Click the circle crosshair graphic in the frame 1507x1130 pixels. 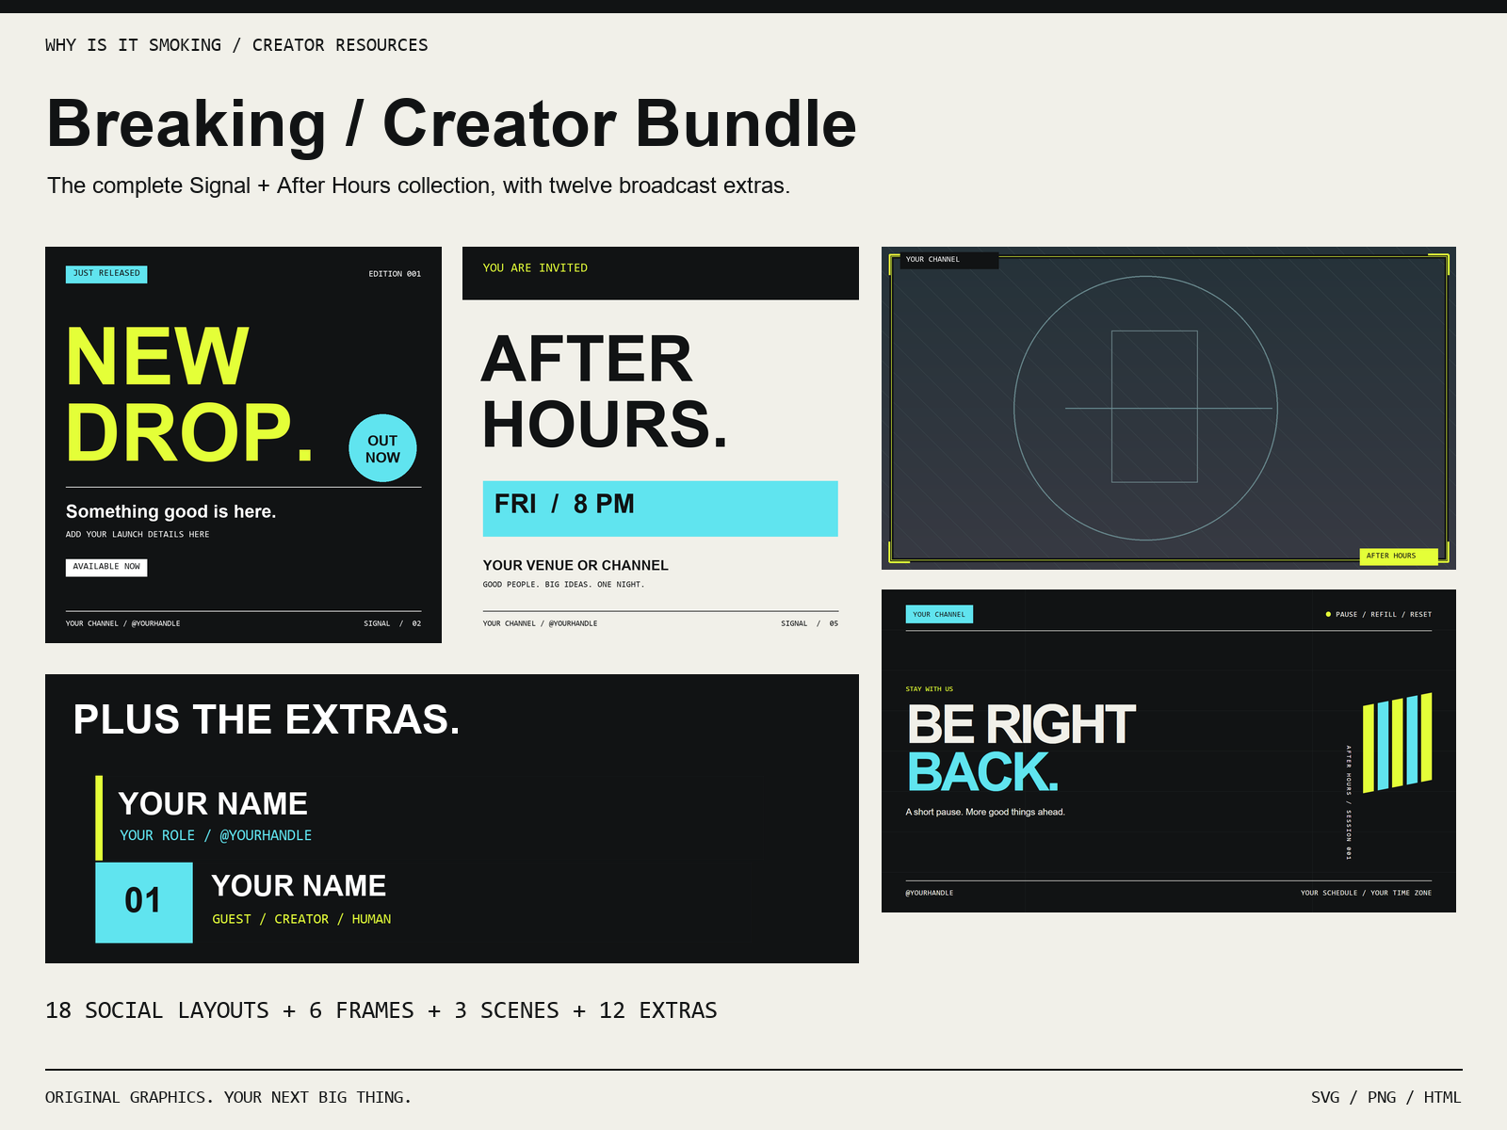click(x=1145, y=408)
